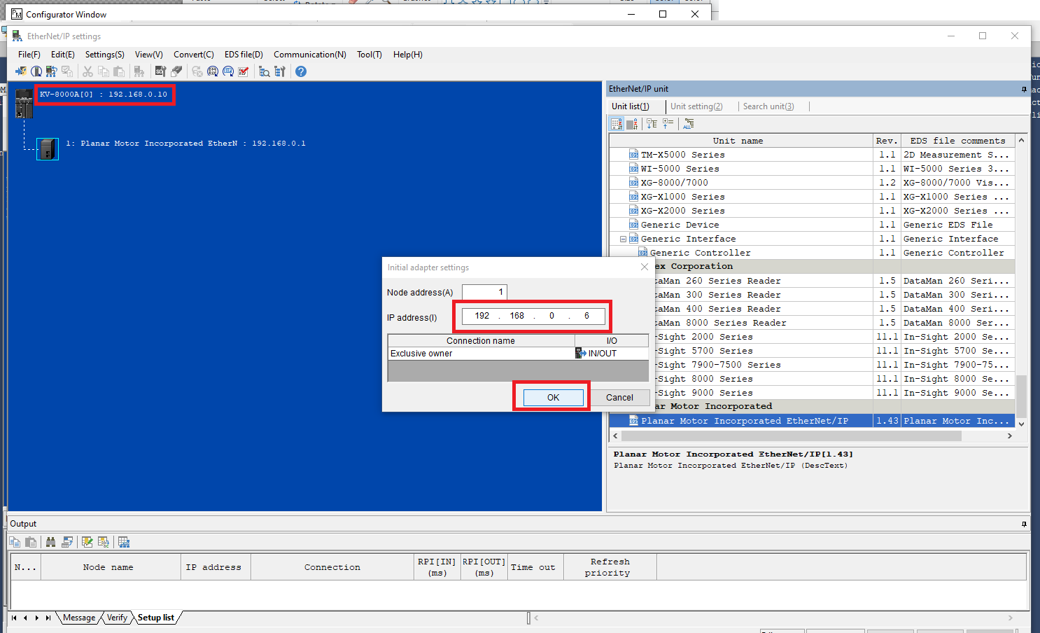Select the Verify tab at the bottom

click(x=117, y=618)
